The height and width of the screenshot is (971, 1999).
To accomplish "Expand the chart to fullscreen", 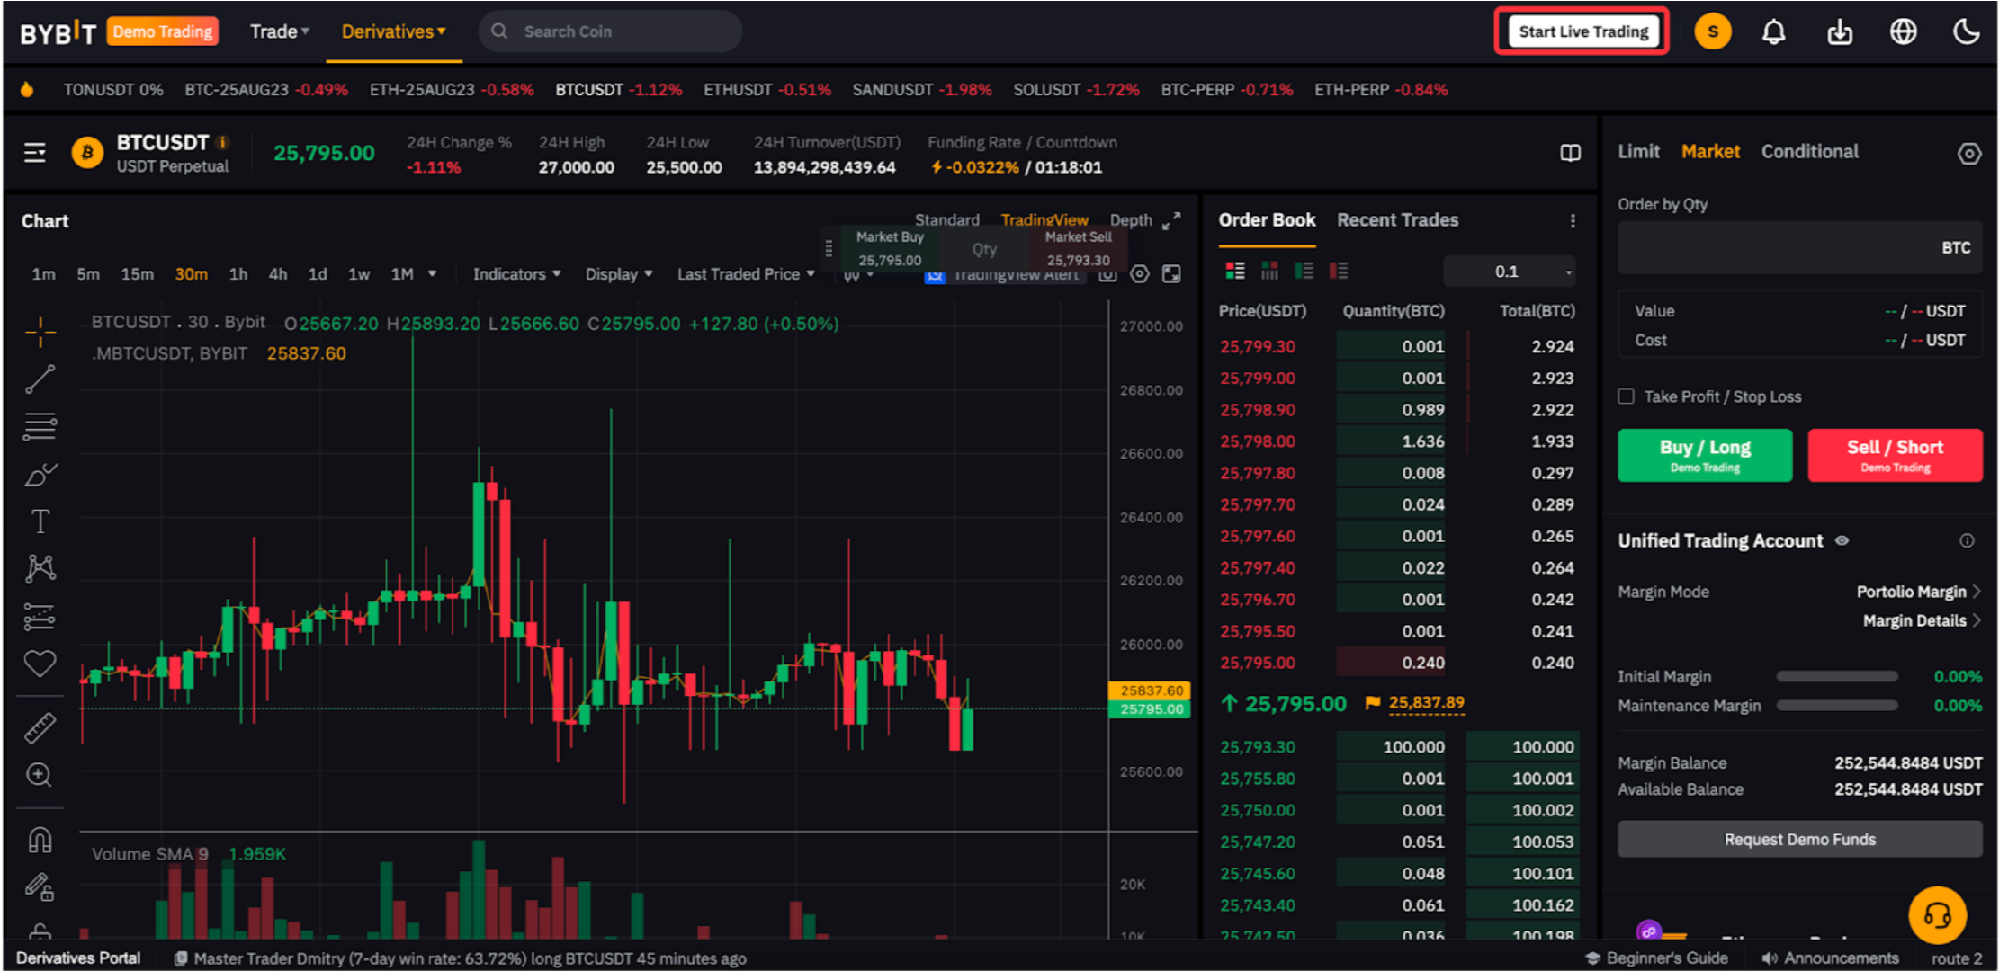I will pyautogui.click(x=1170, y=221).
